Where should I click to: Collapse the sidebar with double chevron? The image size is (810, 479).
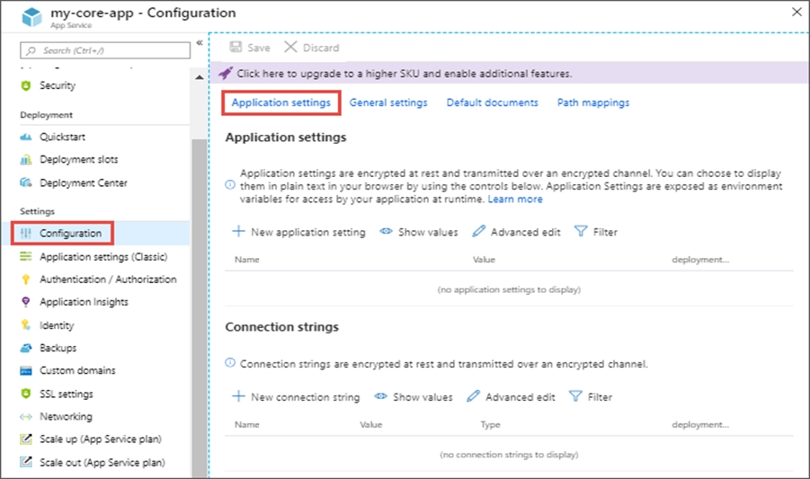(x=200, y=43)
